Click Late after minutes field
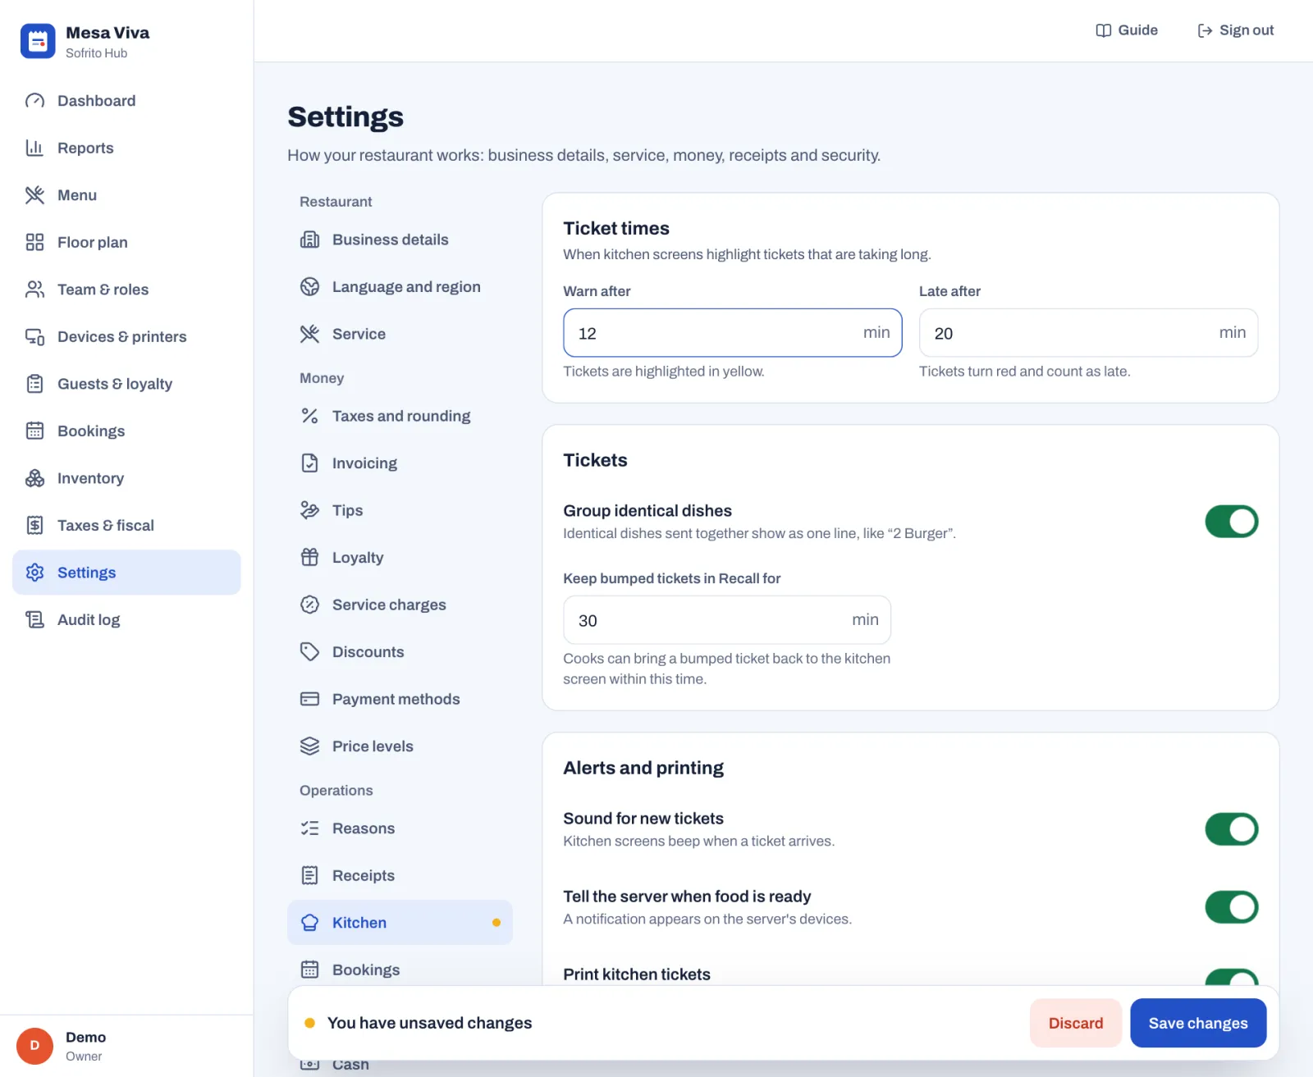This screenshot has width=1313, height=1077. 1088,333
